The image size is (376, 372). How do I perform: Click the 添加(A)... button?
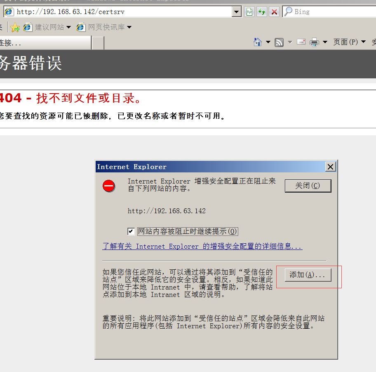pyautogui.click(x=308, y=275)
